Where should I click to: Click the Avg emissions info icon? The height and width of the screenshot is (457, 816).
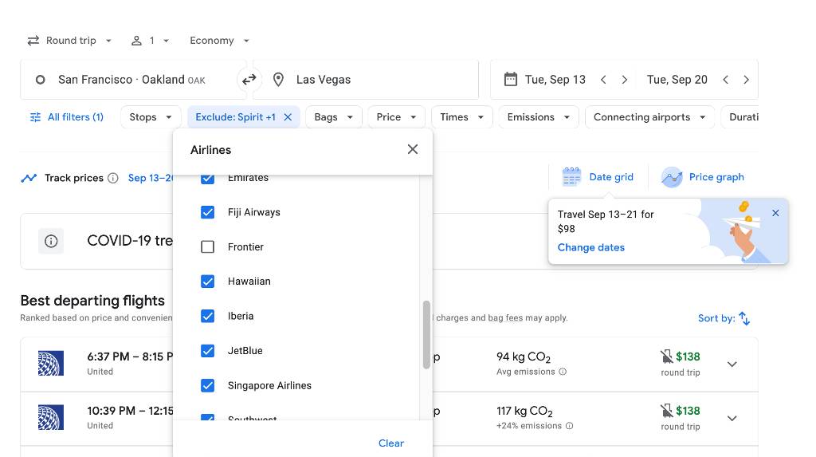point(563,372)
